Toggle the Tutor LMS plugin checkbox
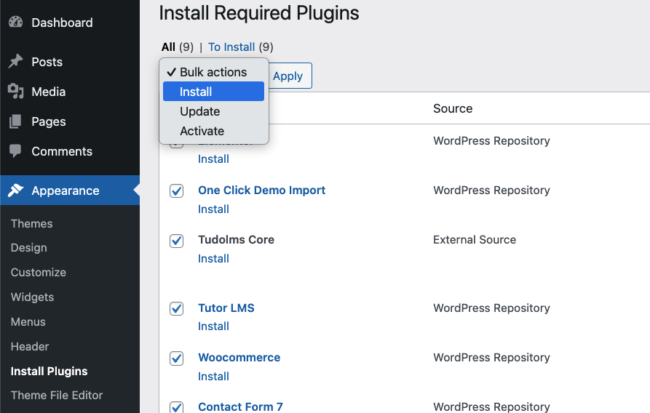 tap(176, 308)
